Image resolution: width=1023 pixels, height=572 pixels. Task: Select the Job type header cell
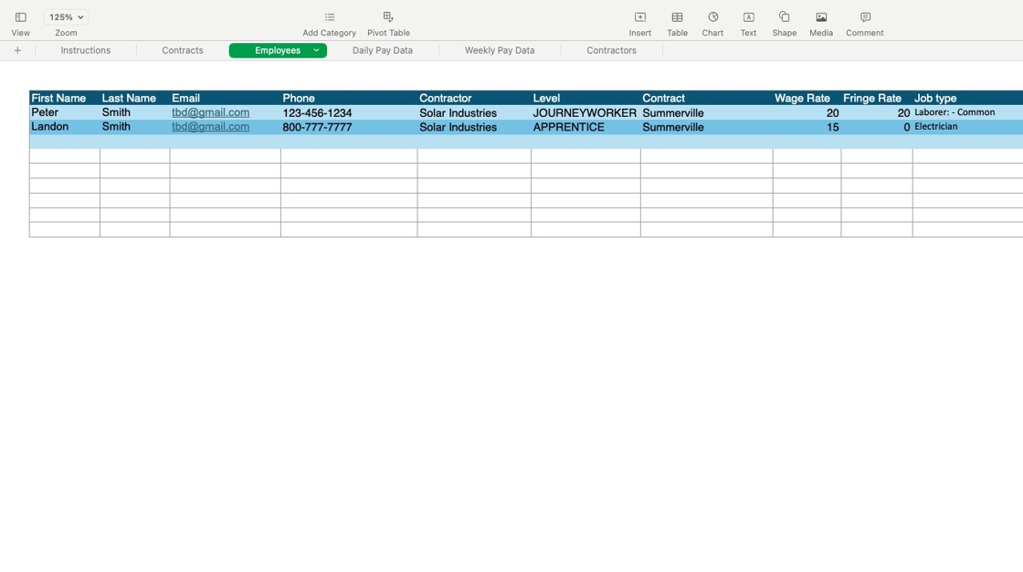pyautogui.click(x=967, y=98)
